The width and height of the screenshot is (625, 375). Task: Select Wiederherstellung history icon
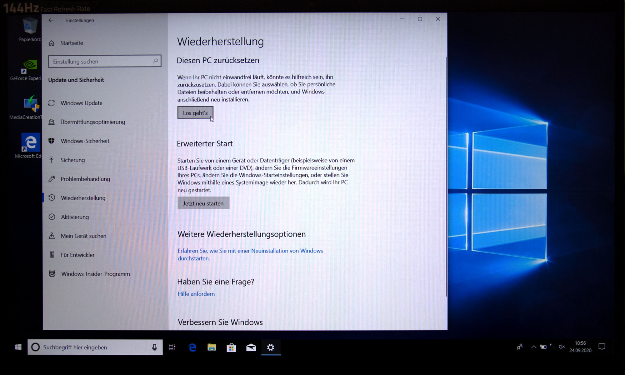[x=52, y=198]
